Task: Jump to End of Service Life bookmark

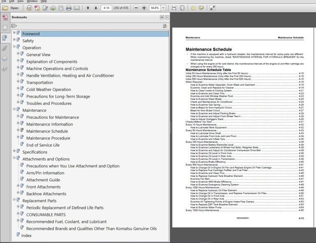Action: (43, 145)
